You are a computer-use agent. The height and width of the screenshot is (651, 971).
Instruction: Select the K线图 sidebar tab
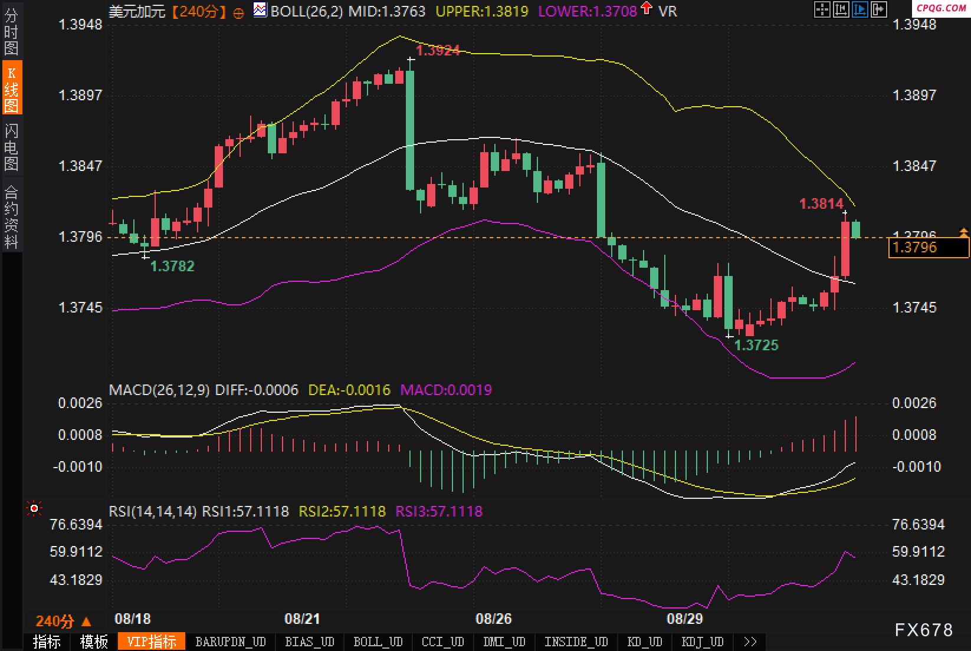pos(11,90)
